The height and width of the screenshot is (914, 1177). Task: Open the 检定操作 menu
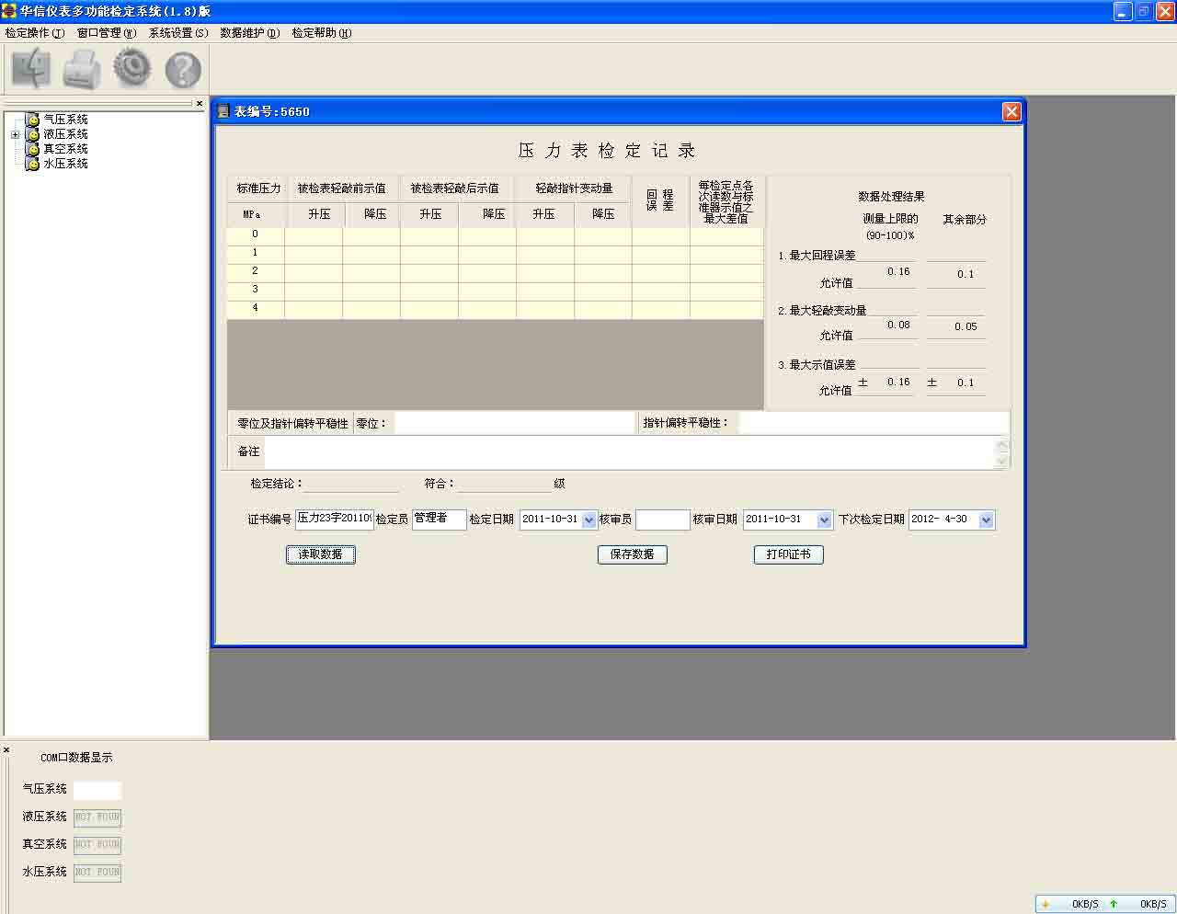(34, 33)
